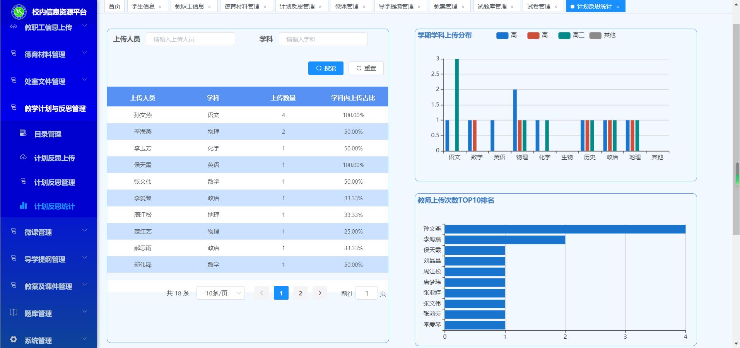Click the gear icon beside 系统管理
This screenshot has width=740, height=348.
tap(14, 339)
